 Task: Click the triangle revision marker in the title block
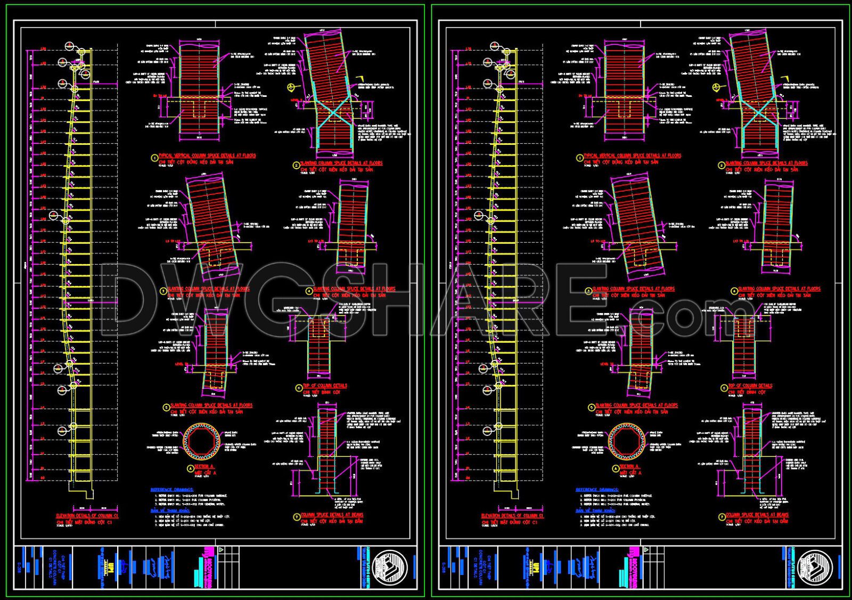[x=220, y=550]
